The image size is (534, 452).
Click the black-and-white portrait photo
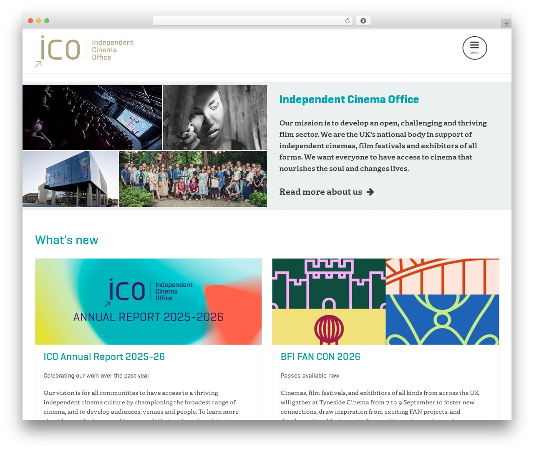point(215,117)
